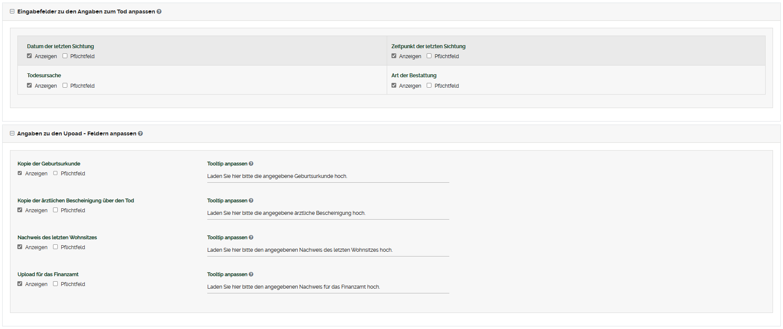This screenshot has height=329, width=783.
Task: Edit the ärztliche Bescheinigung tooltip text field
Action: (x=328, y=213)
